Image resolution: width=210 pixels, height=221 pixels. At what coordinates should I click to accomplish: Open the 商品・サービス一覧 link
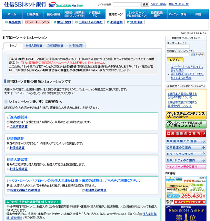coord(179,4)
